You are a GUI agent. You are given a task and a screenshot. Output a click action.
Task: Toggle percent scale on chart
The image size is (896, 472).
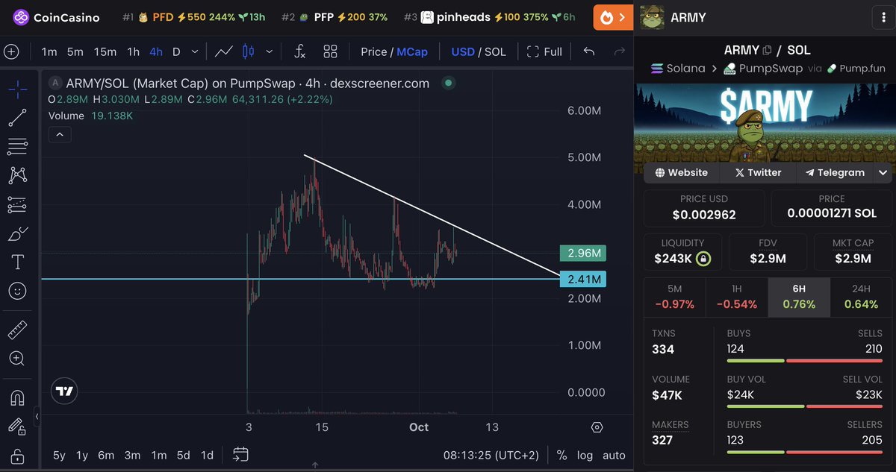point(561,455)
